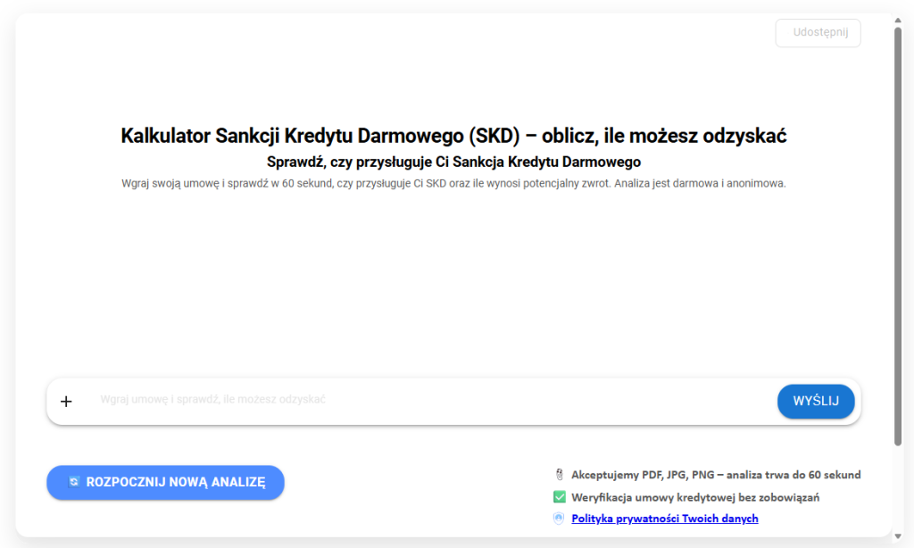Image resolution: width=914 pixels, height=548 pixels.
Task: Click the Kalkulator Sankcji Kredytu Darmowego heading
Action: (453, 137)
